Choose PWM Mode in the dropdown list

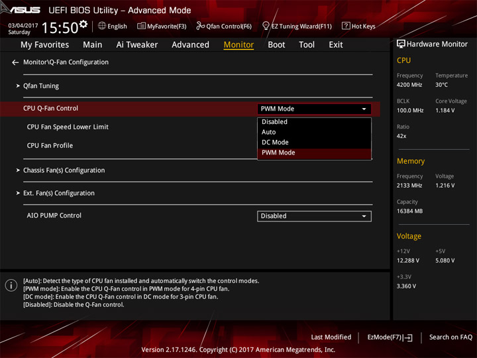(314, 153)
